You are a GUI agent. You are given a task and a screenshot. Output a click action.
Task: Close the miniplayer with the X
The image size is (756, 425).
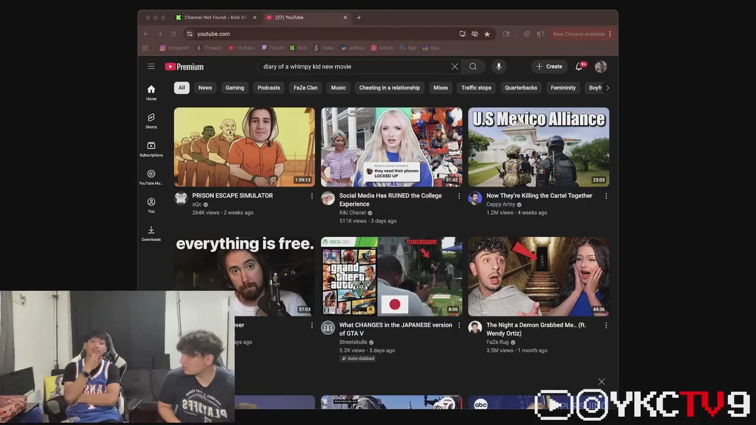601,382
